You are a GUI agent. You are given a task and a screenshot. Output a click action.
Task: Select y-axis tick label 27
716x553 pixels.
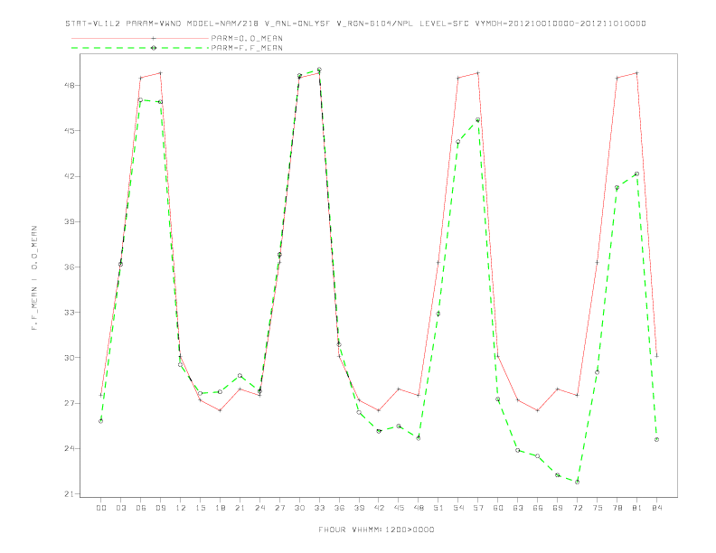click(x=70, y=403)
